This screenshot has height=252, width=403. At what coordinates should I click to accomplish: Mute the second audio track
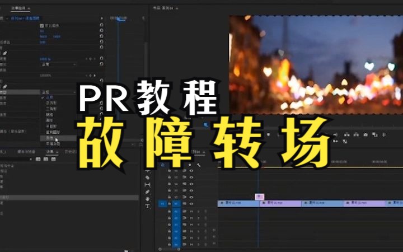[191, 218]
